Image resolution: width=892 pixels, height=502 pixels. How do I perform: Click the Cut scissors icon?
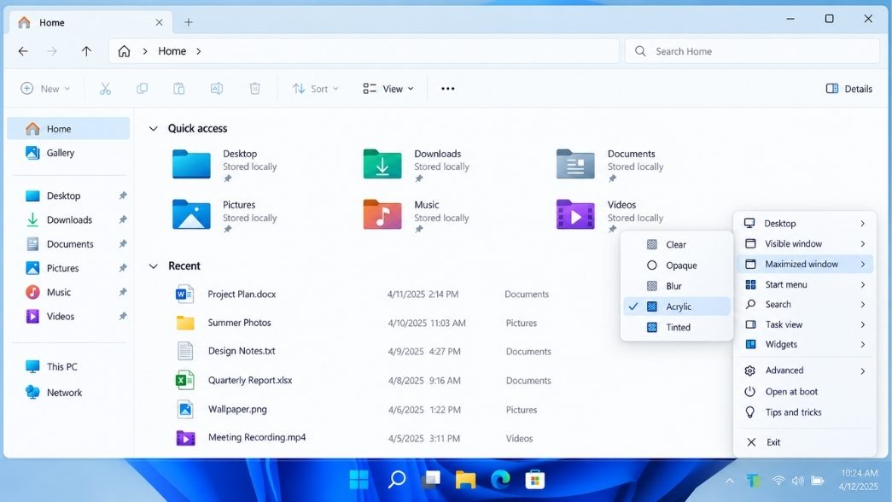pyautogui.click(x=105, y=89)
